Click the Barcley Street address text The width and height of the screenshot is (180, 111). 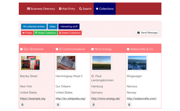coord(29,76)
